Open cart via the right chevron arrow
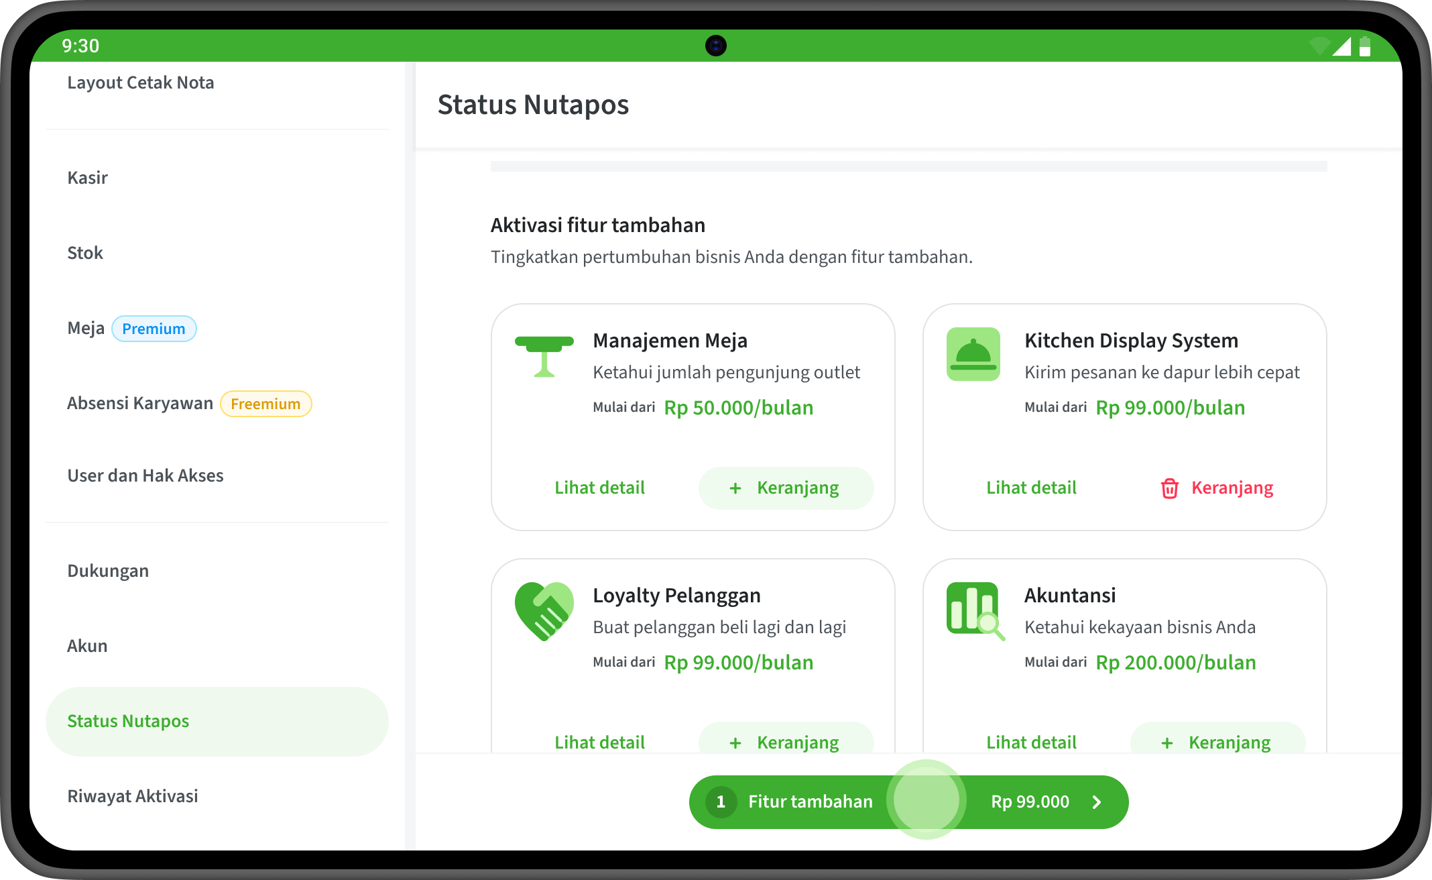 (1097, 802)
